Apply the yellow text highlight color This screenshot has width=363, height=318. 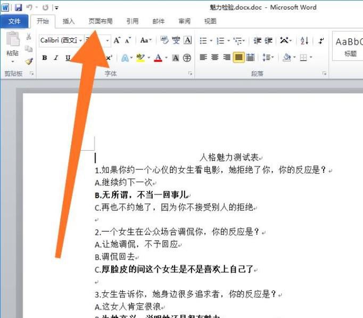(x=141, y=58)
